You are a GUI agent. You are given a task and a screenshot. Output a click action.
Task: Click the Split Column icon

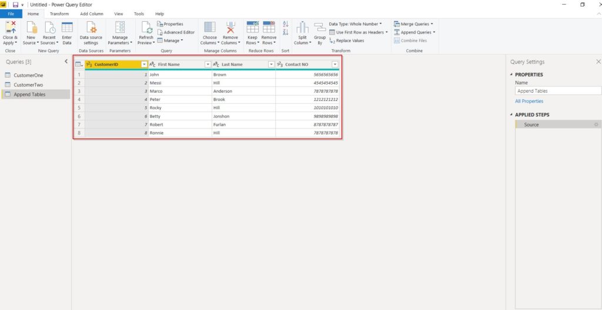click(x=303, y=28)
